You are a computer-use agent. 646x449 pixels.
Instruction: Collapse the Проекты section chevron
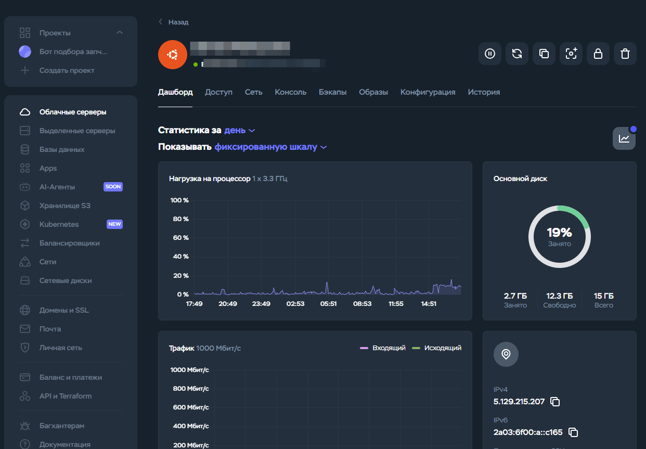[x=120, y=33]
